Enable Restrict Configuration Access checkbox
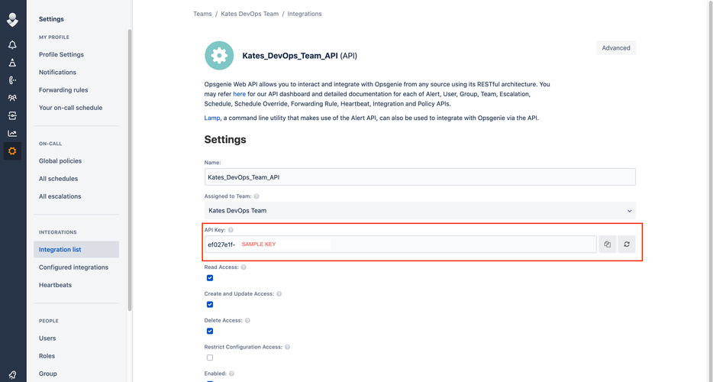The width and height of the screenshot is (713, 382). pos(210,358)
